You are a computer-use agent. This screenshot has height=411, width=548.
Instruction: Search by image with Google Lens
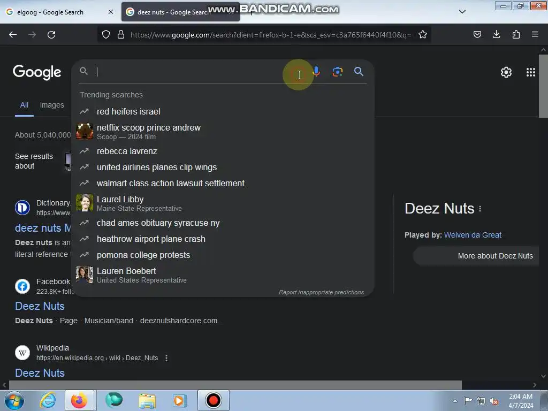[x=337, y=72]
